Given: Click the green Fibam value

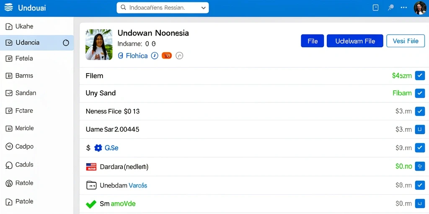Looking at the screenshot, I should click(402, 93).
